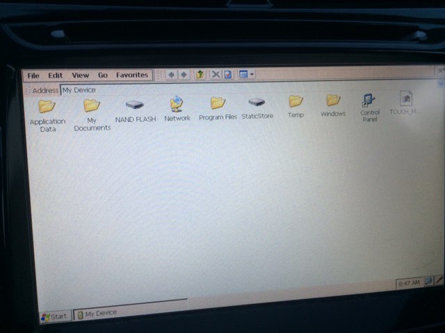Open the My Documents folder

pos(92,106)
